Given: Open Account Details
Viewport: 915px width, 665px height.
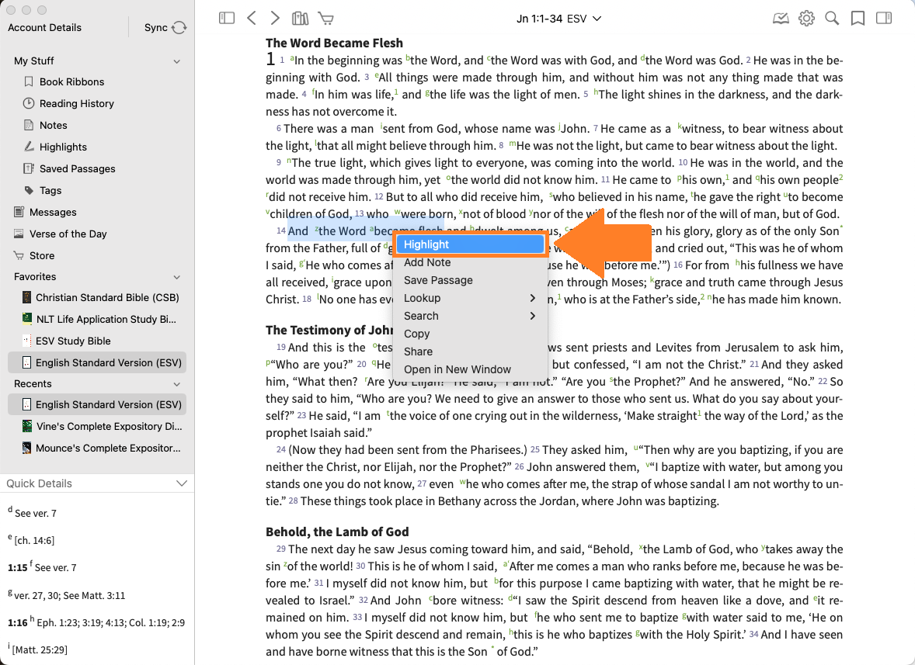Looking at the screenshot, I should 44,28.
